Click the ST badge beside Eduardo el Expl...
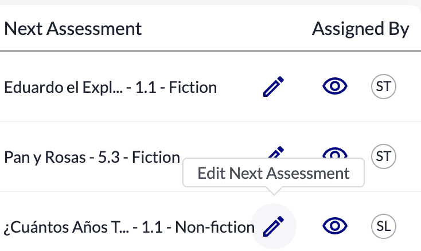Screen dimensions: 421x251 pyautogui.click(x=383, y=87)
